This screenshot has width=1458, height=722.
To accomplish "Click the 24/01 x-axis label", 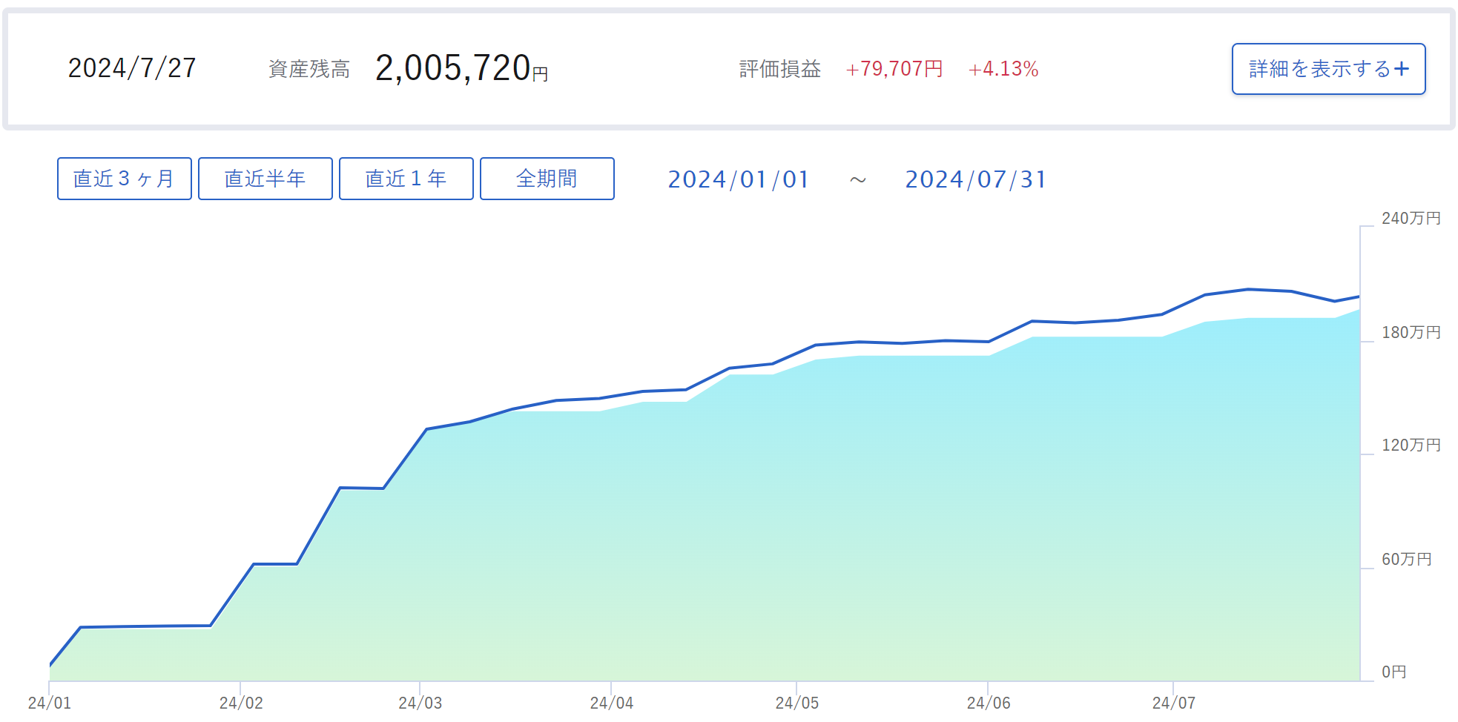I will [x=50, y=703].
